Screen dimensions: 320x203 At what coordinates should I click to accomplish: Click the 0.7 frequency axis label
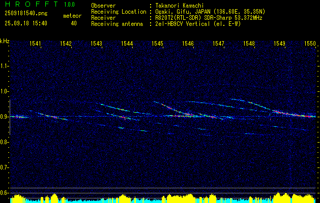[4, 167]
